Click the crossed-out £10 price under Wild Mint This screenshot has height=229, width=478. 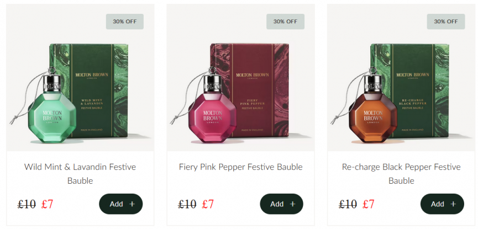point(27,204)
